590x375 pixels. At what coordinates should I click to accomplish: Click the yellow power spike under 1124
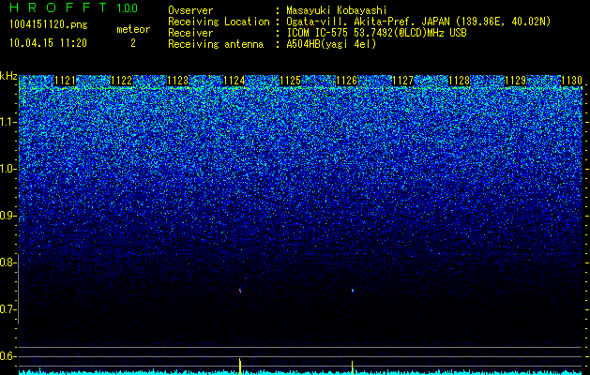click(240, 367)
